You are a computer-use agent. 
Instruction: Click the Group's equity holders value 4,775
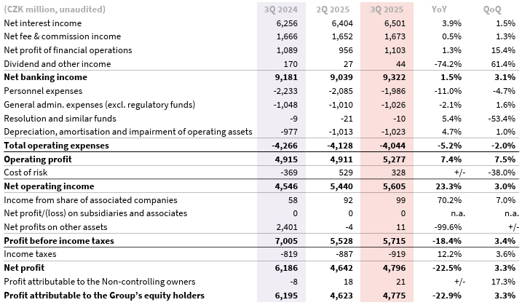395,295
